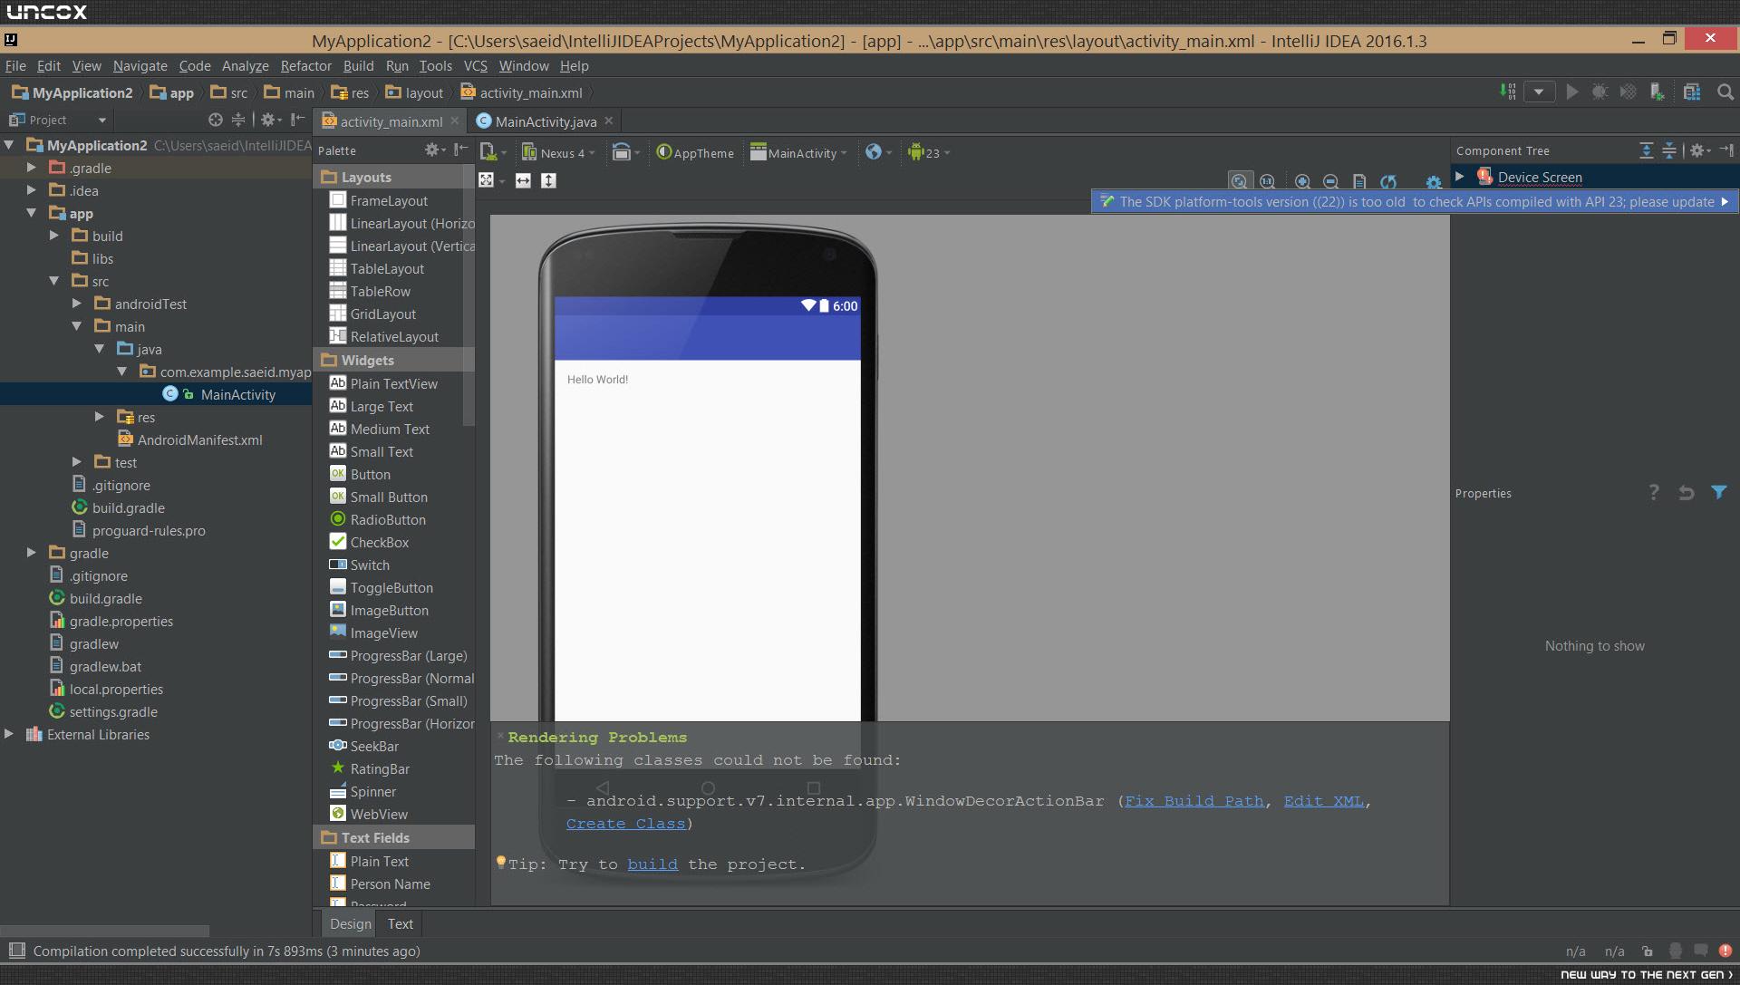
Task: Open the Project view selector dropdown
Action: click(58, 120)
